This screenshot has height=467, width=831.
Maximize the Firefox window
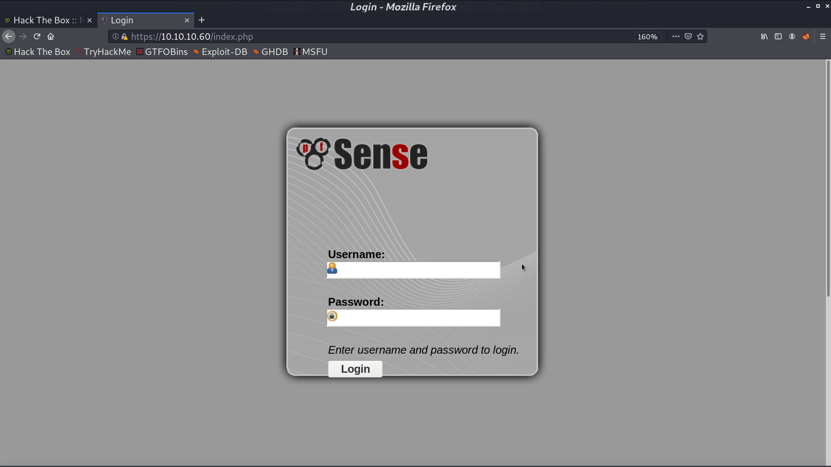pos(818,6)
